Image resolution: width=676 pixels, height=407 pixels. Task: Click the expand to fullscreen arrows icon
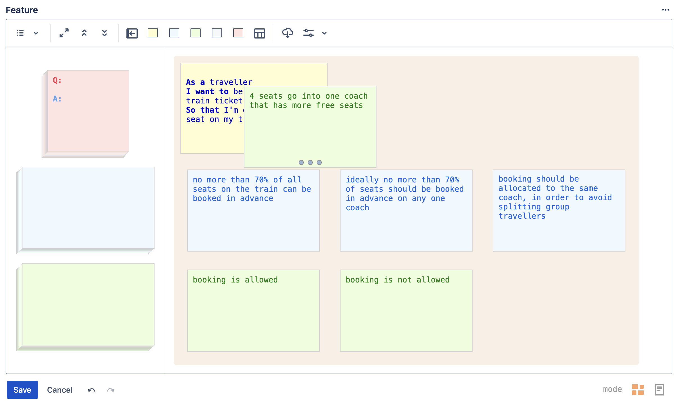coord(64,33)
